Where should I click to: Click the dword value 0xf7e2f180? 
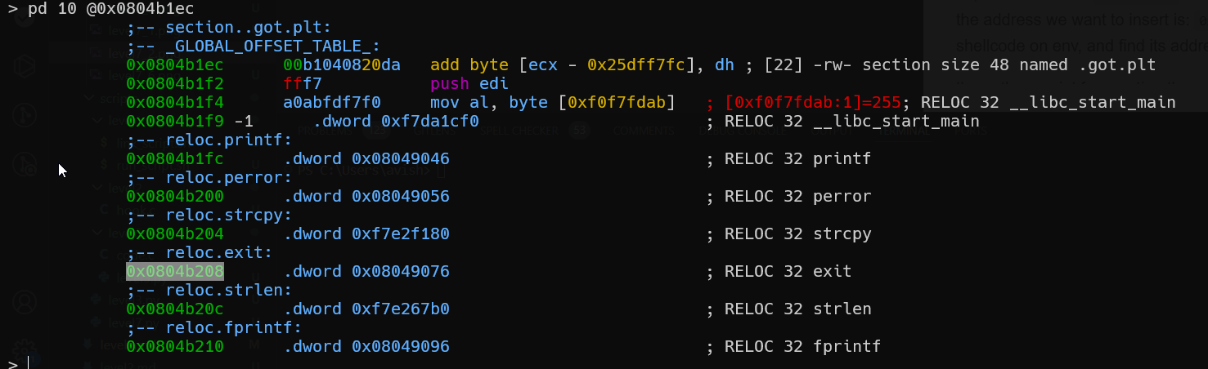pyautogui.click(x=401, y=233)
